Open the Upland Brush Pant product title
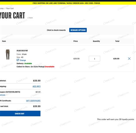Image resolution: width=136 pixels, height=133 pixels. (x=22, y=51)
